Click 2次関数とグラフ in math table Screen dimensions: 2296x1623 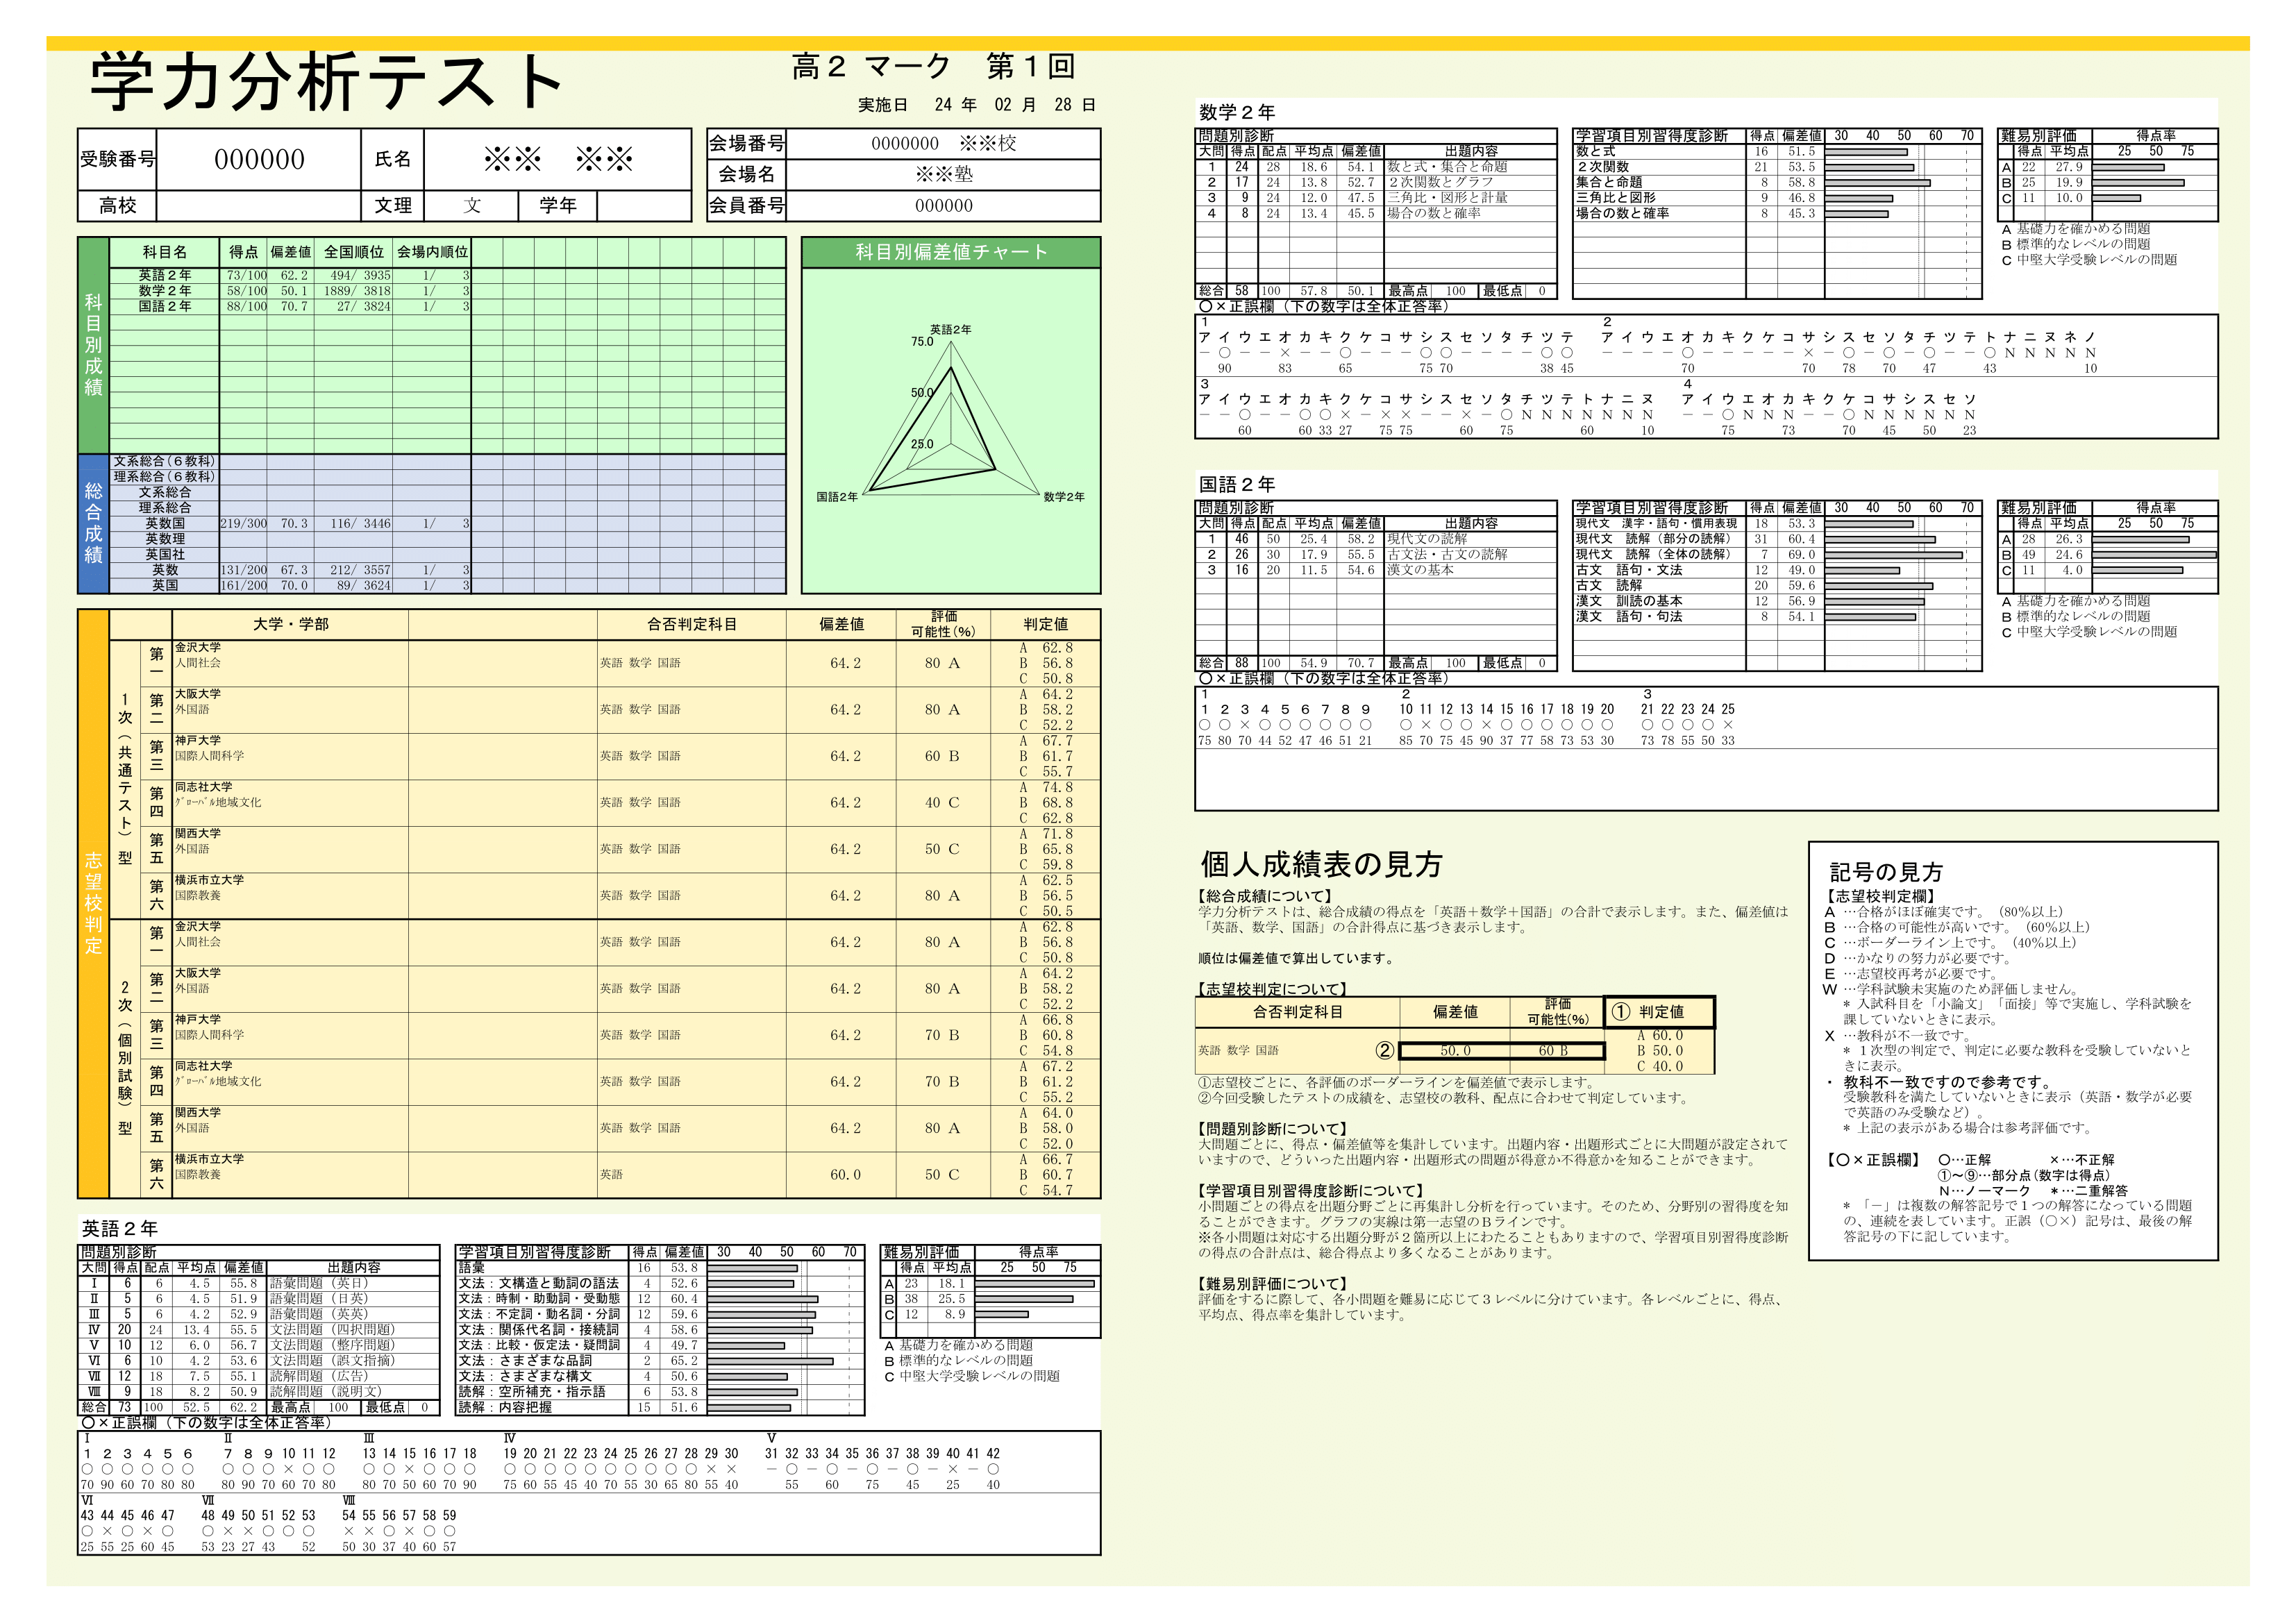click(x=1440, y=182)
